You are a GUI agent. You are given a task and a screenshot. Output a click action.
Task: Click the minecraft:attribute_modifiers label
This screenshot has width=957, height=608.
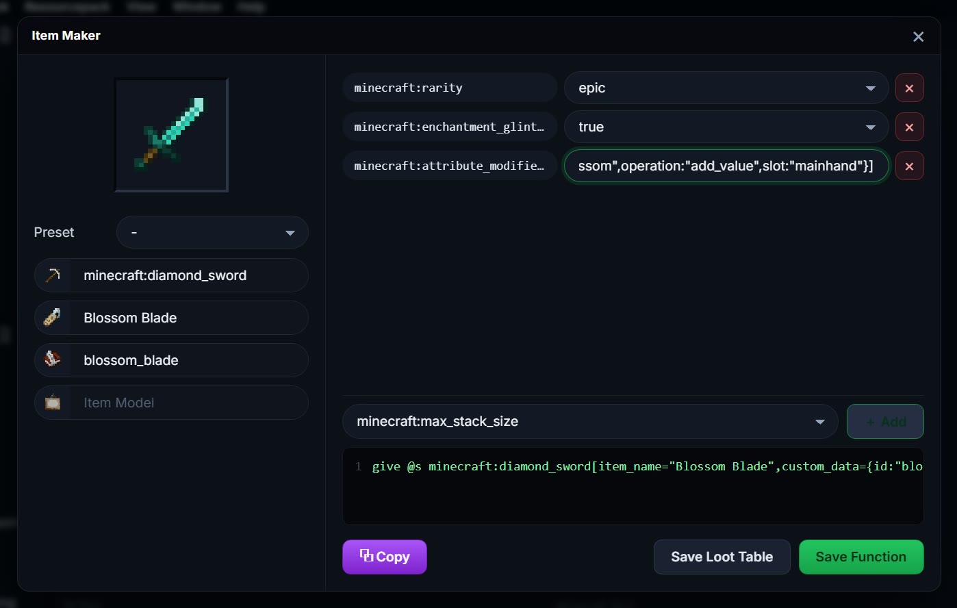(x=450, y=166)
